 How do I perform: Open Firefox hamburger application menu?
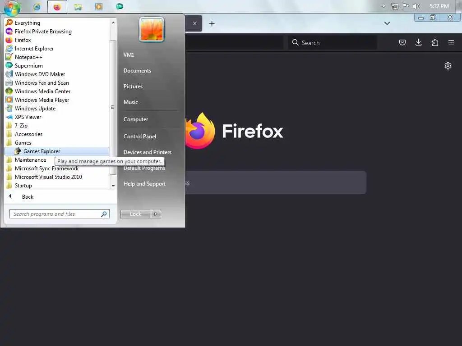451,42
